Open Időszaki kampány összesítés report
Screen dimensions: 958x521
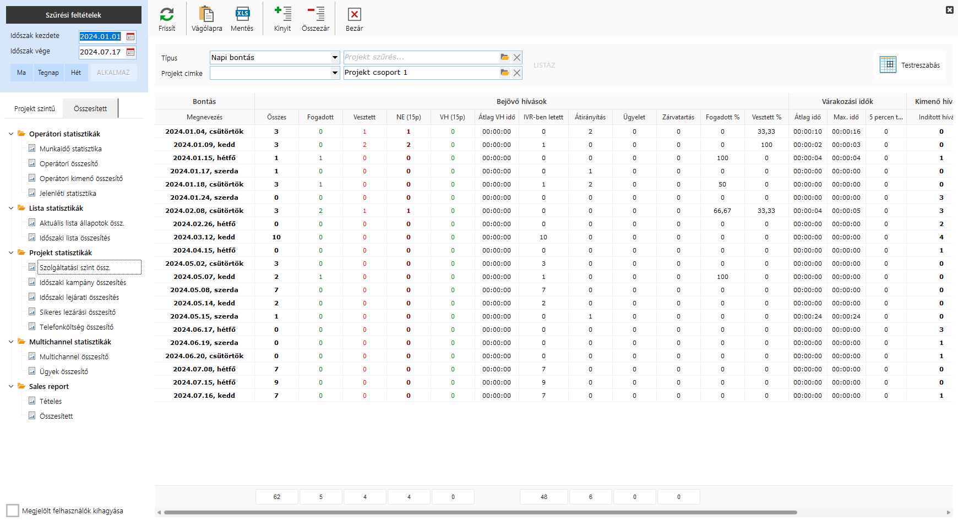[x=83, y=282]
